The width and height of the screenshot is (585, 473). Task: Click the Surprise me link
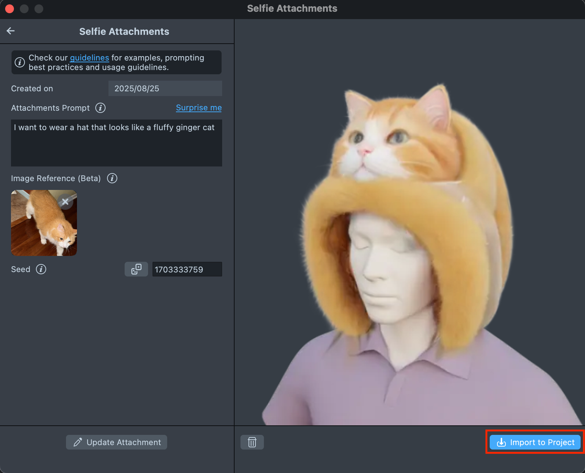pos(199,108)
